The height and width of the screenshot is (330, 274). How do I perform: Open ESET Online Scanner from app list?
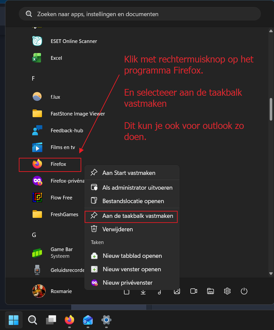(65, 41)
